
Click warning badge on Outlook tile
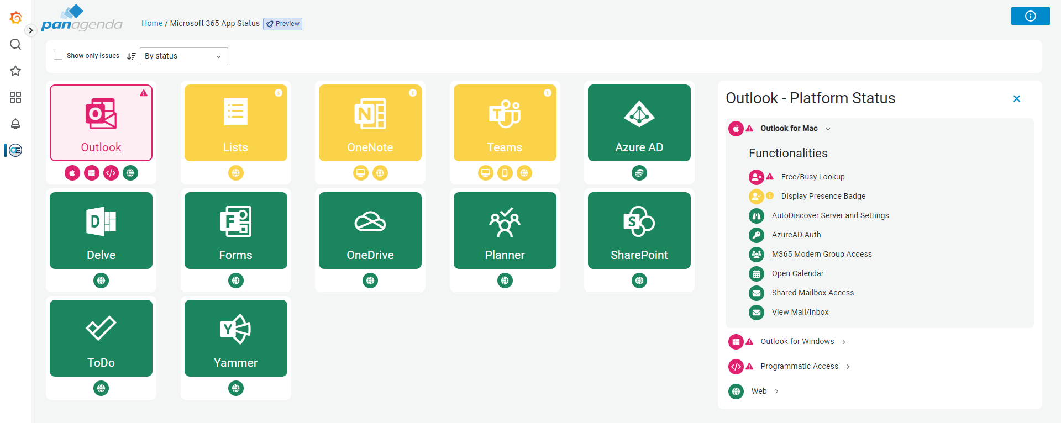pos(144,93)
